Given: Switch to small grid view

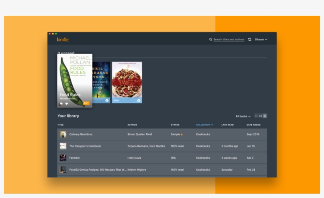Looking at the screenshot, I should [256, 116].
